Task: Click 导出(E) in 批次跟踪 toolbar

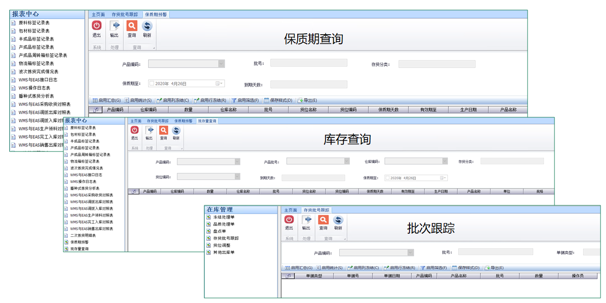Action: [x=494, y=268]
